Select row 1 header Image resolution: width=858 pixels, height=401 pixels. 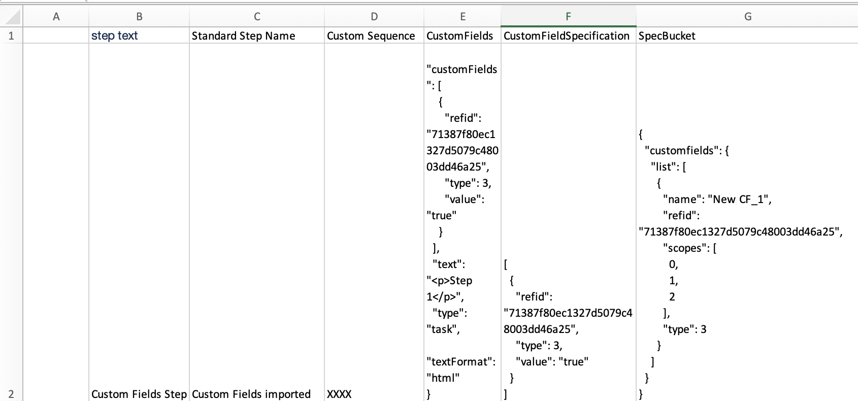point(11,36)
